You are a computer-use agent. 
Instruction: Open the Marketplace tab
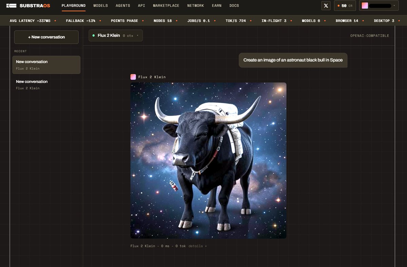166,6
